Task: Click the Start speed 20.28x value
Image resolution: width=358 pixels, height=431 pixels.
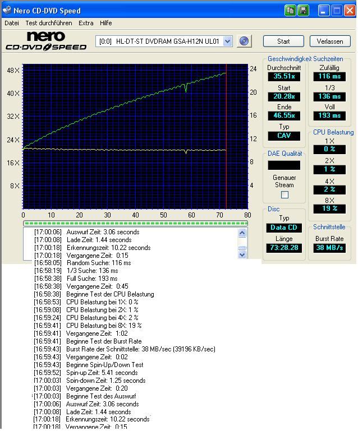Action: (284, 96)
